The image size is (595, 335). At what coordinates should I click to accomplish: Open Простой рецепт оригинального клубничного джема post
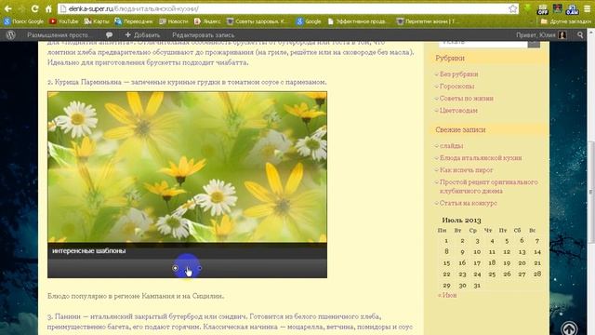(489, 186)
